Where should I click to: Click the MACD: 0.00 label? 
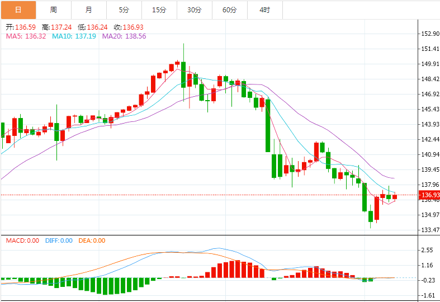click(x=22, y=240)
